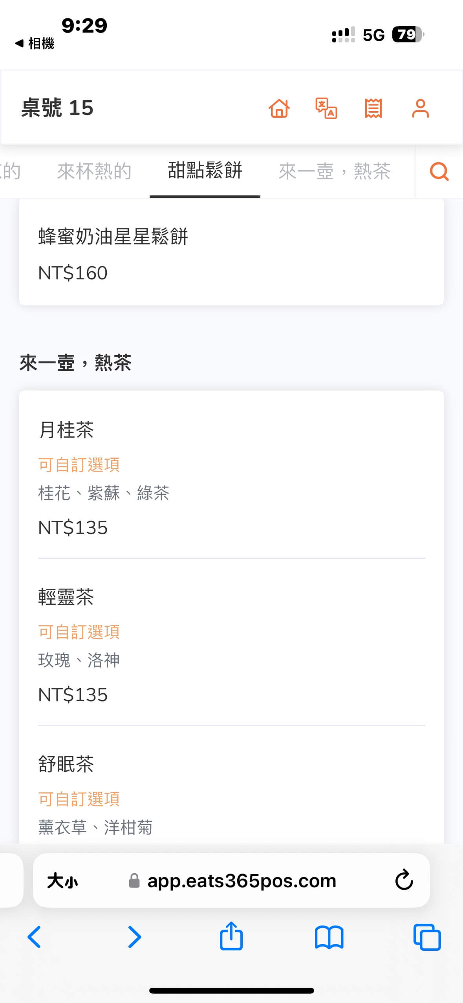The image size is (463, 1003).
Task: Tap the app.eats365pos.com address field
Action: coord(242,881)
